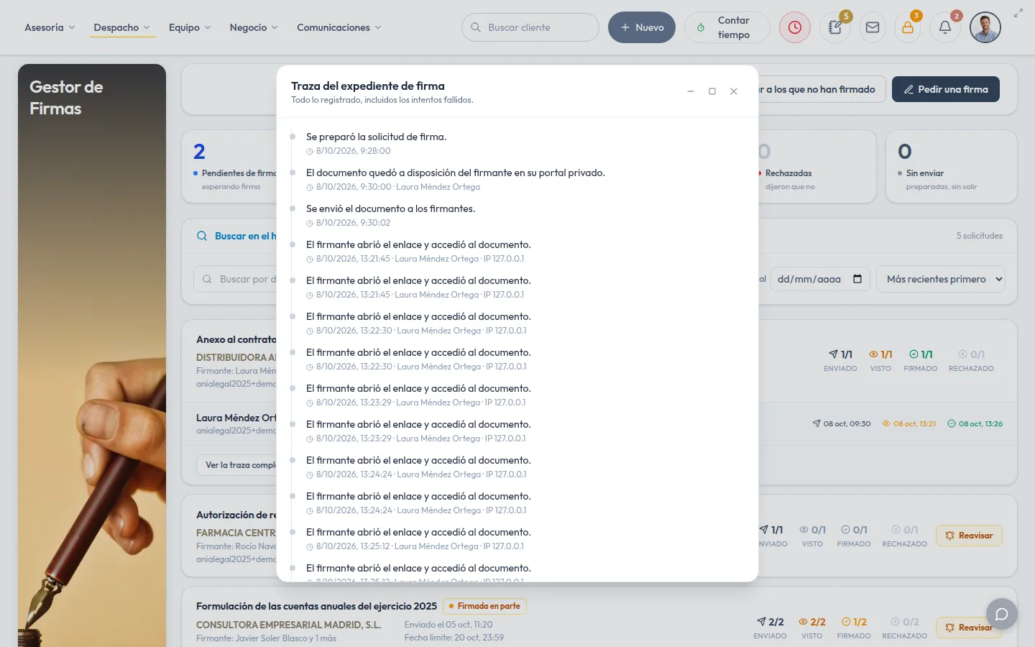
Task: Click the calendar icon in the date field
Action: pos(857,279)
